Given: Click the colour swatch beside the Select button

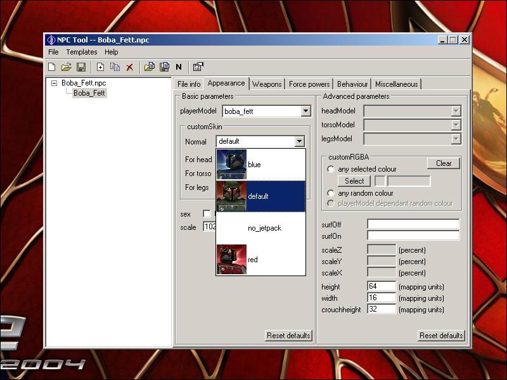Looking at the screenshot, I should pos(380,181).
